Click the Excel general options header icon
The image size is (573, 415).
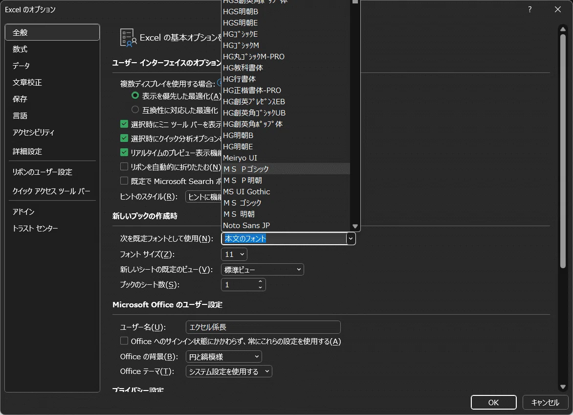pos(128,38)
